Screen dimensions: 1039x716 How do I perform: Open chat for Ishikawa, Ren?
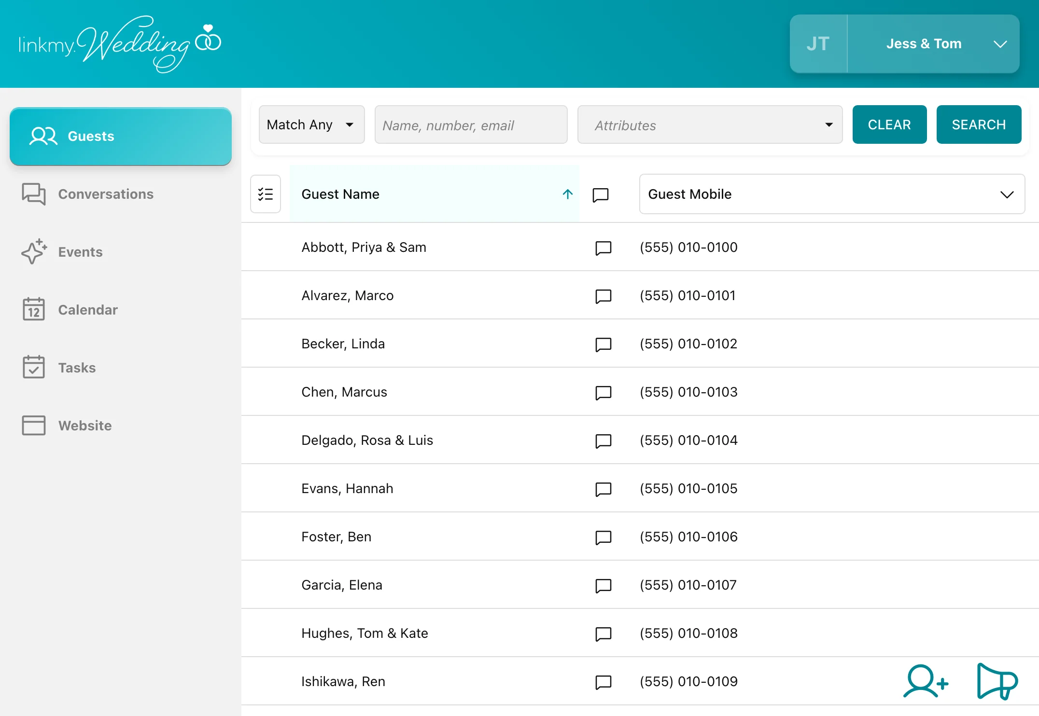604,682
